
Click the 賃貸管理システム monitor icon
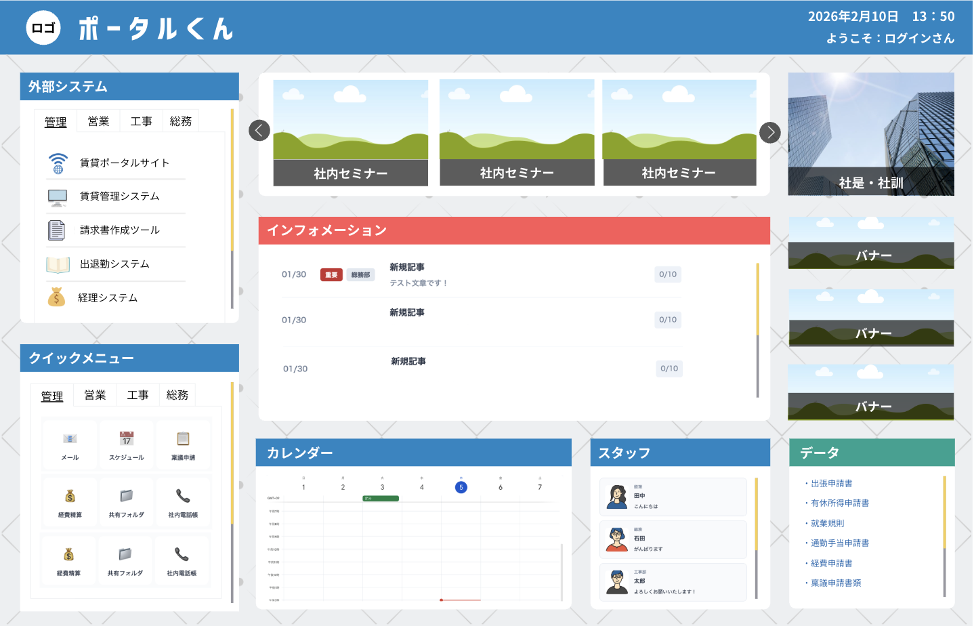58,195
